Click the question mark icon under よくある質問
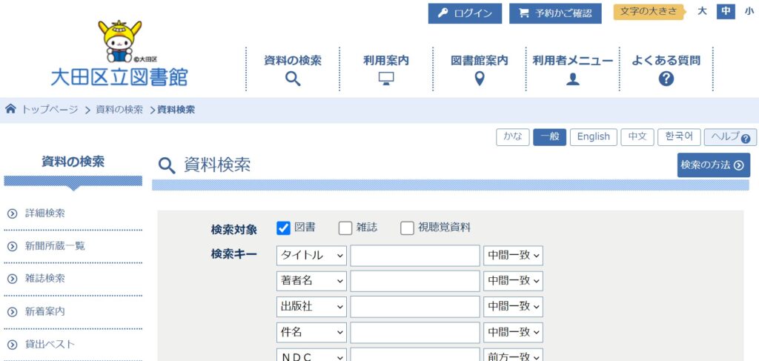This screenshot has width=759, height=361. click(666, 79)
